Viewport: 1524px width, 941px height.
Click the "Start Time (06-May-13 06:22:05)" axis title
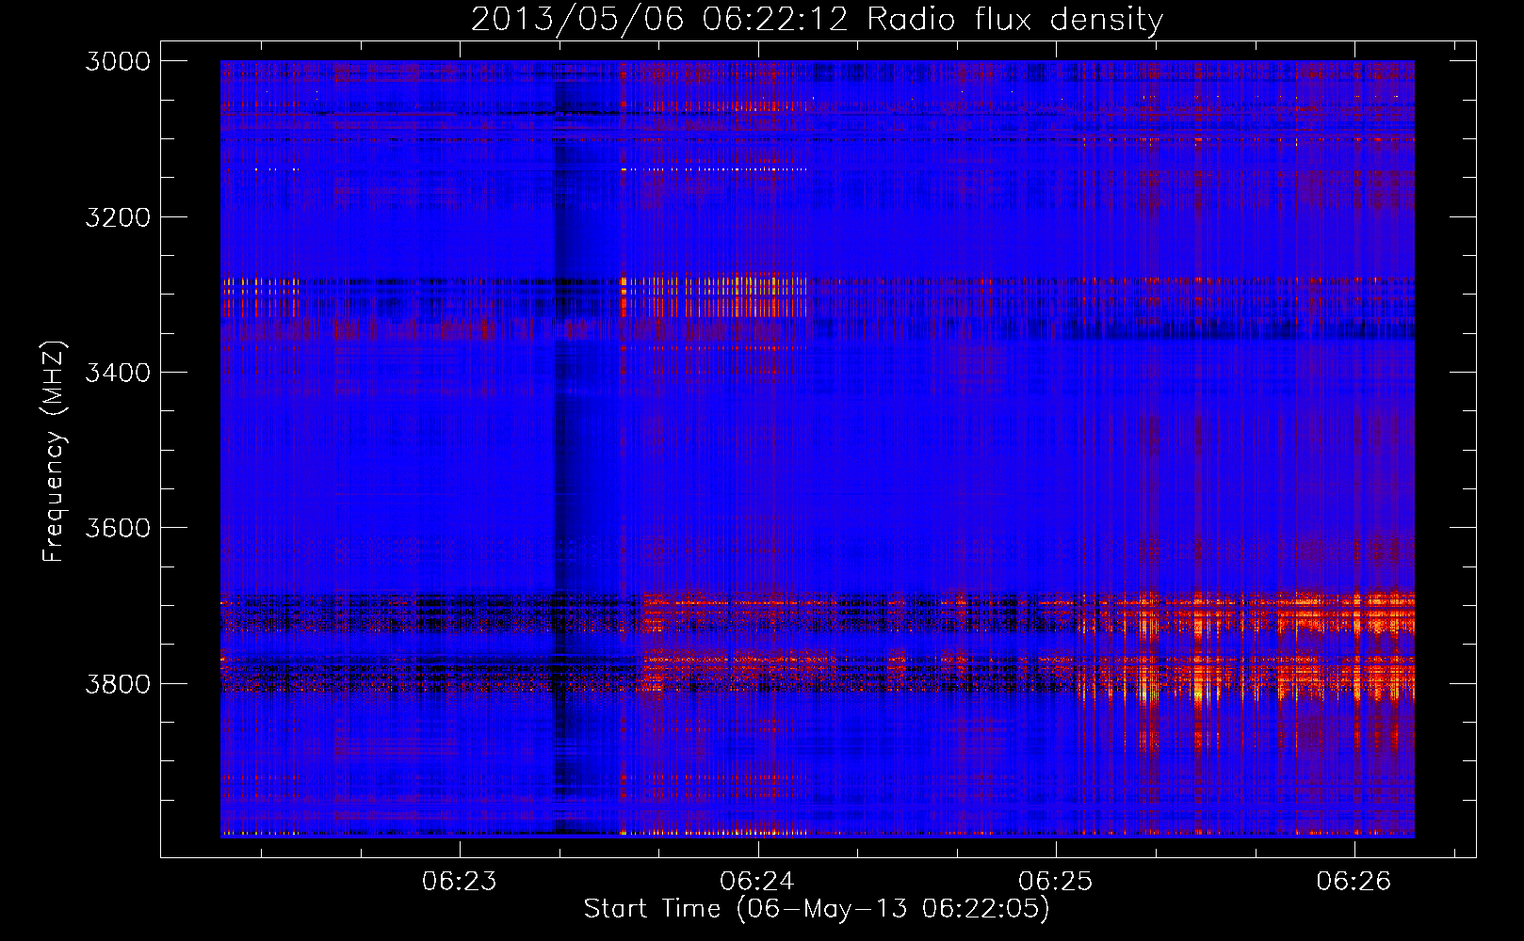817,909
